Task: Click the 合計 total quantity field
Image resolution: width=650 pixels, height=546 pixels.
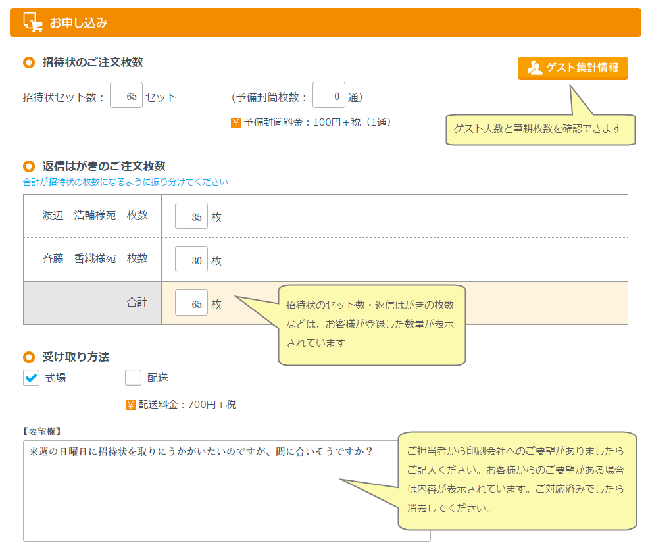Action: (x=191, y=303)
